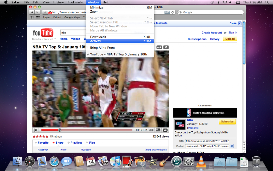This screenshot has height=171, width=273.
Task: Open iTunes from the Dock
Action: click(115, 161)
